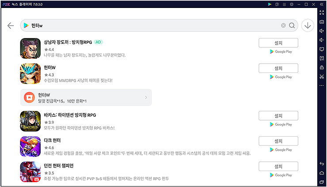Install 헌터W with 설치 button

pos(278,68)
